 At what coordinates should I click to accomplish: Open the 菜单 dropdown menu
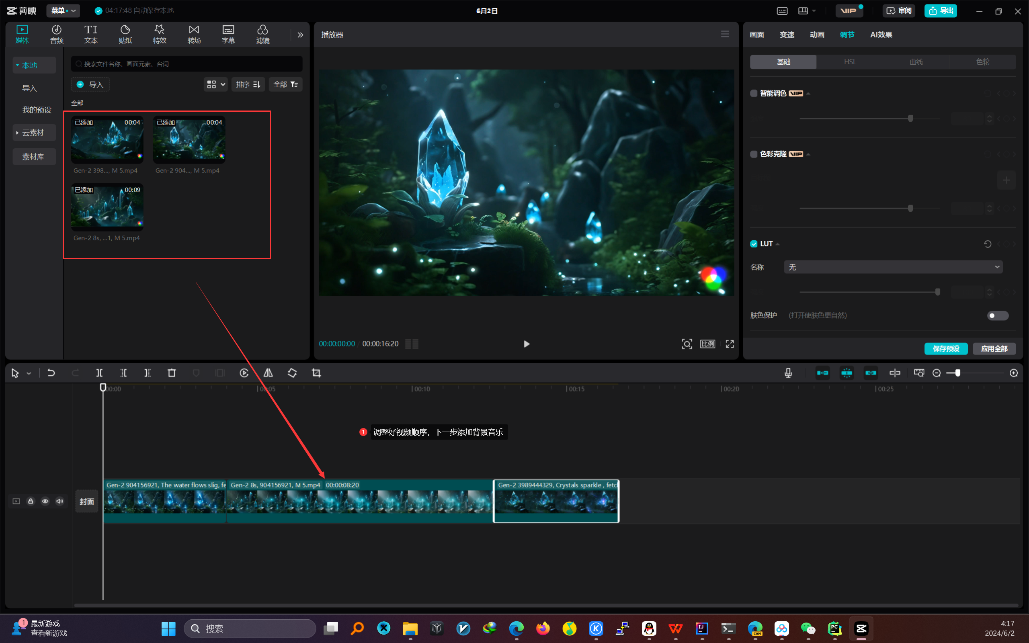63,10
